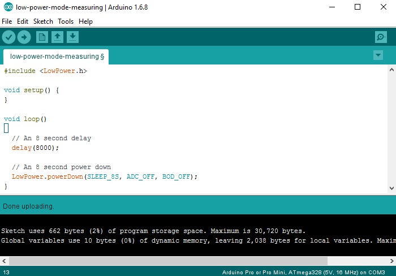Minimize the Arduino window
Screen dimensions: 396x276
tap(332, 7)
